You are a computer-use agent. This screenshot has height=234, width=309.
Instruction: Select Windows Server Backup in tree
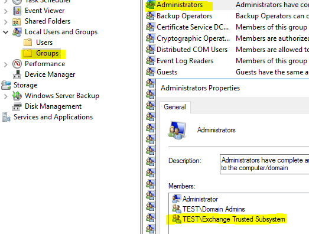(62, 96)
